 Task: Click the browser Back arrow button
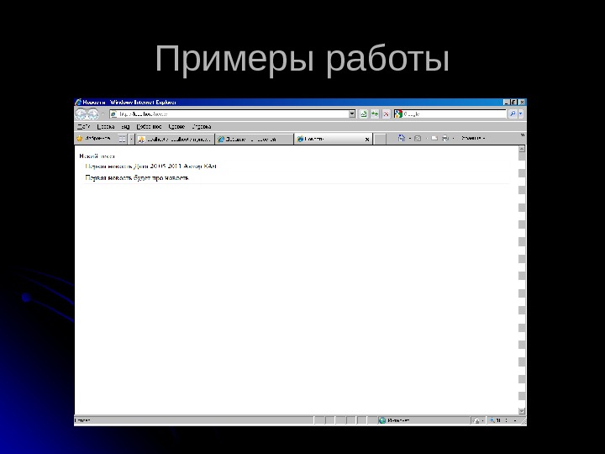point(81,113)
